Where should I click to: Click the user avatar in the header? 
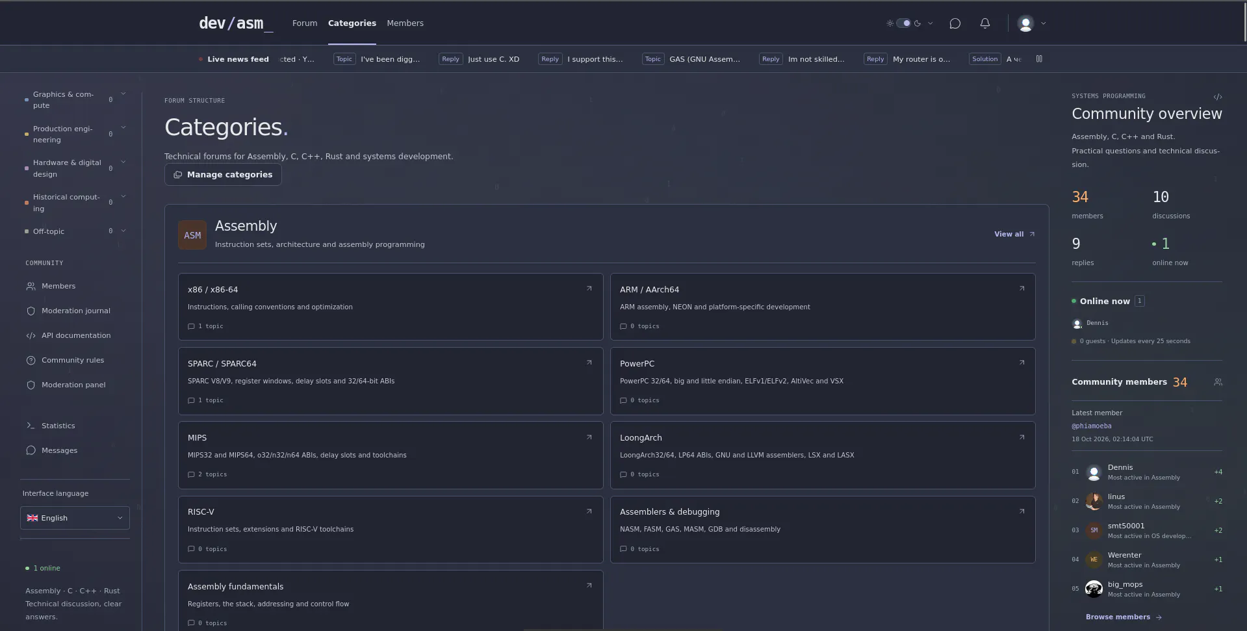(x=1025, y=23)
